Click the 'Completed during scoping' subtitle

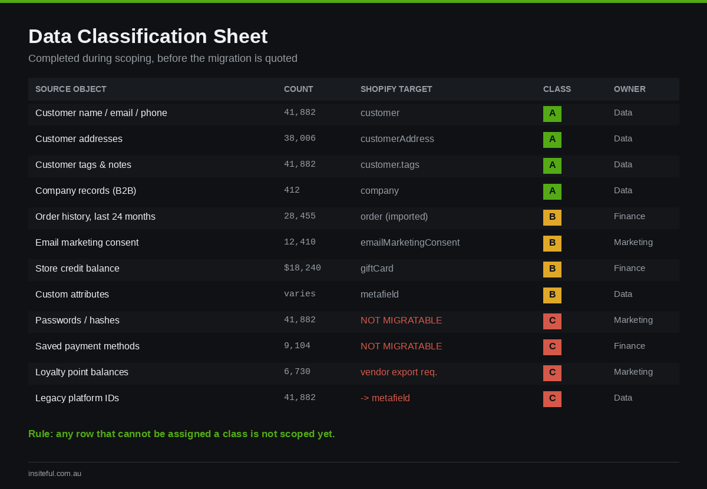coord(163,58)
